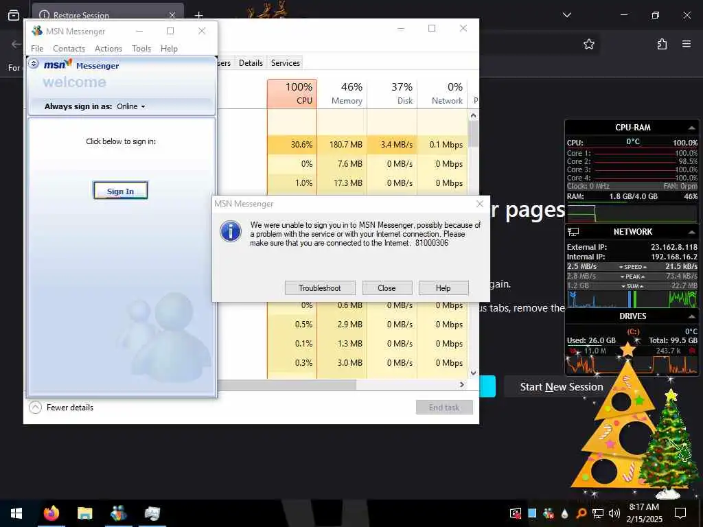Collapse the NETWORK gadget section
This screenshot has width=703, height=527.
[692, 232]
